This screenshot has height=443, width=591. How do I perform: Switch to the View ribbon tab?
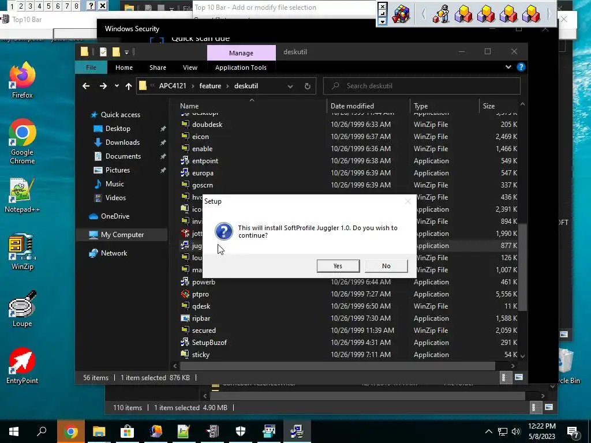click(x=190, y=67)
